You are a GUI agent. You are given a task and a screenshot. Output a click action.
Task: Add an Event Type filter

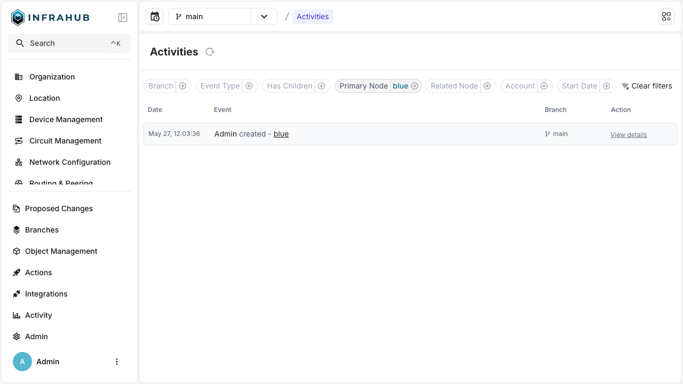pos(249,85)
